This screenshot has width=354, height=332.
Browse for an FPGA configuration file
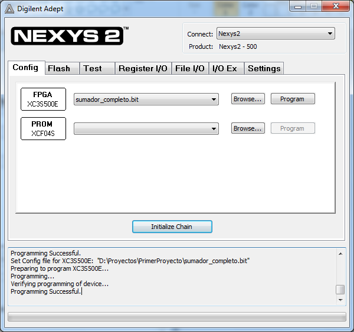(248, 99)
